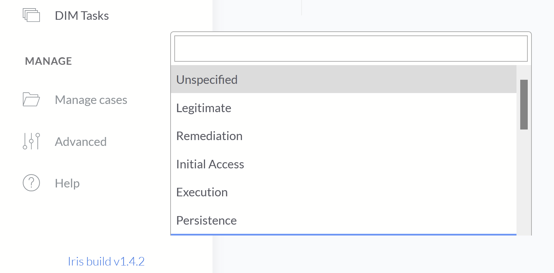554x273 pixels.
Task: Click the scrollbar track below the thumb
Action: point(523,177)
